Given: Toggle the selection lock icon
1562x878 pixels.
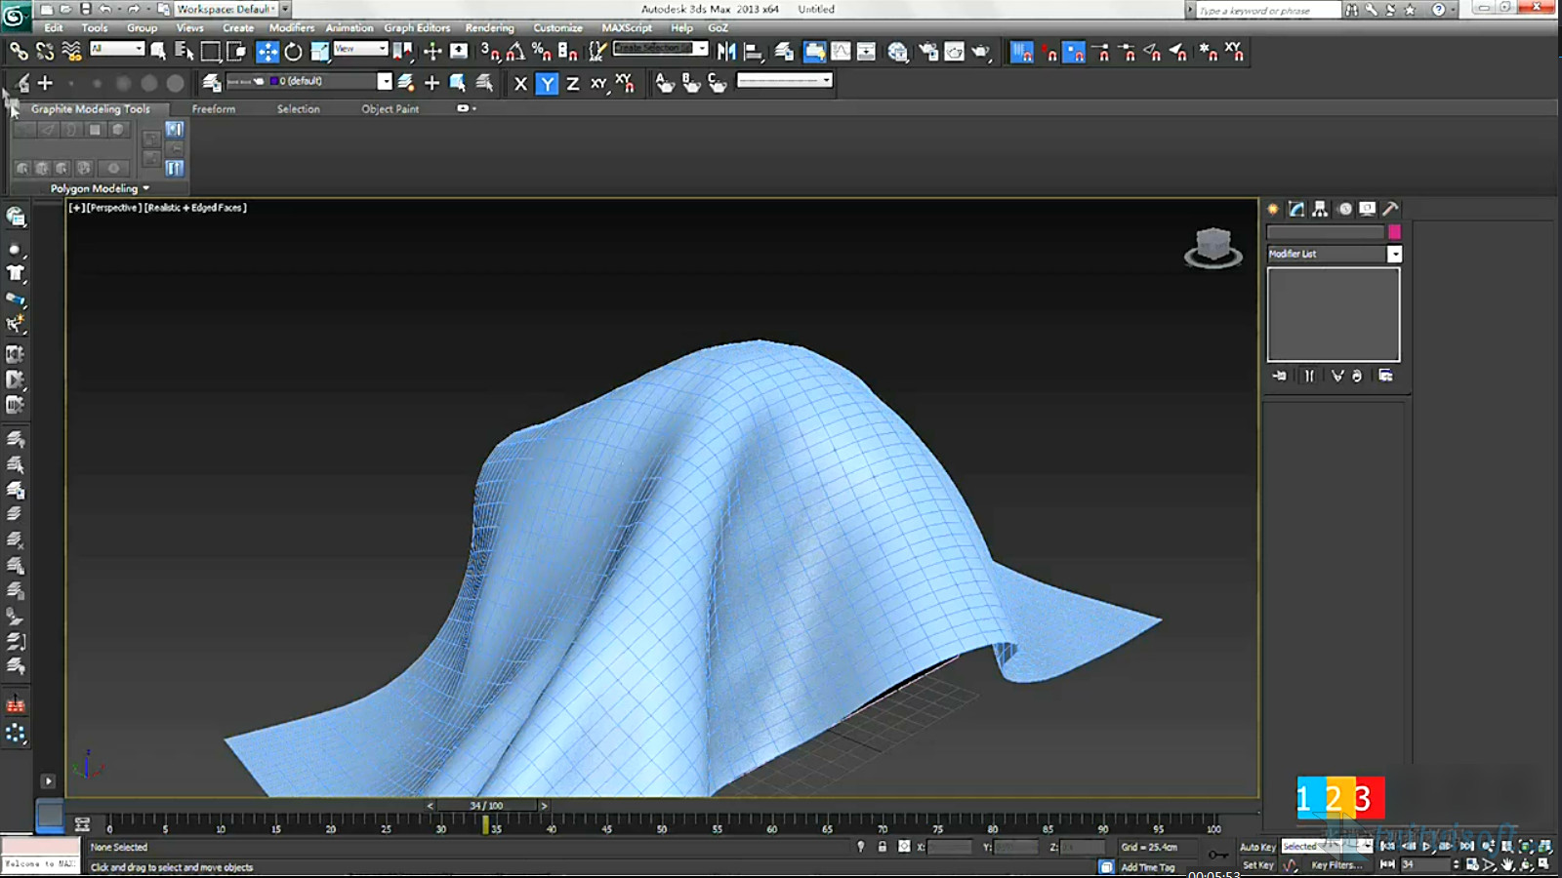Looking at the screenshot, I should 882,847.
